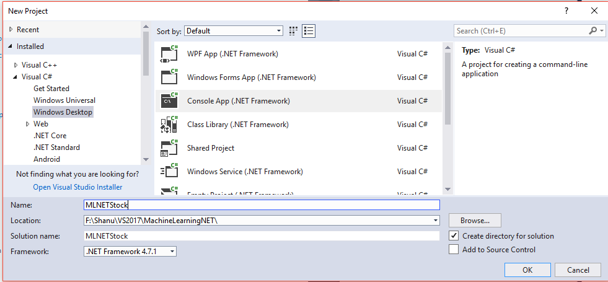
Task: Close the New Project dialog
Action: point(594,11)
